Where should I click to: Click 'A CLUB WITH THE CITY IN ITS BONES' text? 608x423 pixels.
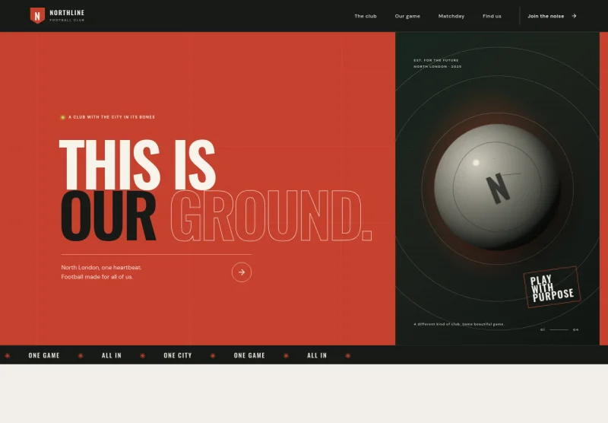tap(112, 117)
